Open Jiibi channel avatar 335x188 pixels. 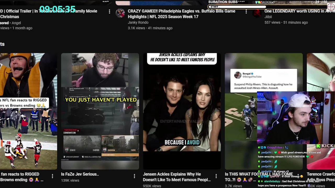pyautogui.click(x=257, y=13)
